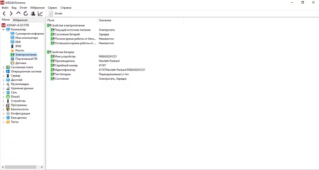Click the Тесты icon in tree
Viewport: 319px width, 170px height.
pyautogui.click(x=8, y=122)
